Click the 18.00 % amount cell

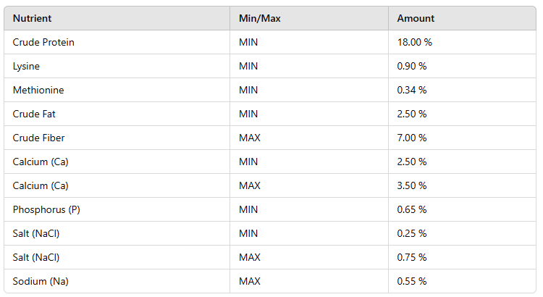(414, 42)
